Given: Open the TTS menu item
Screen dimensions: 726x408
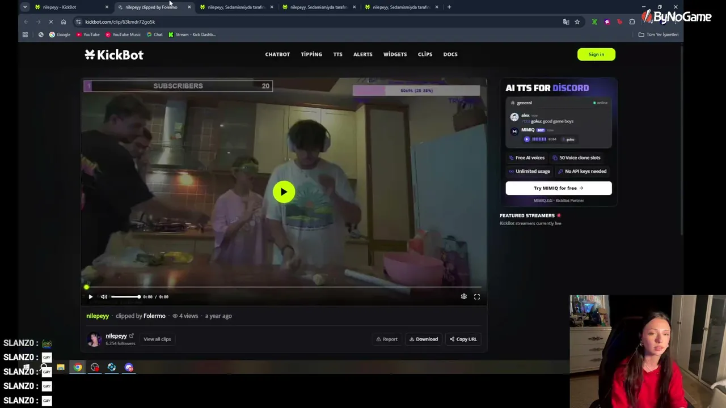Looking at the screenshot, I should [x=337, y=54].
